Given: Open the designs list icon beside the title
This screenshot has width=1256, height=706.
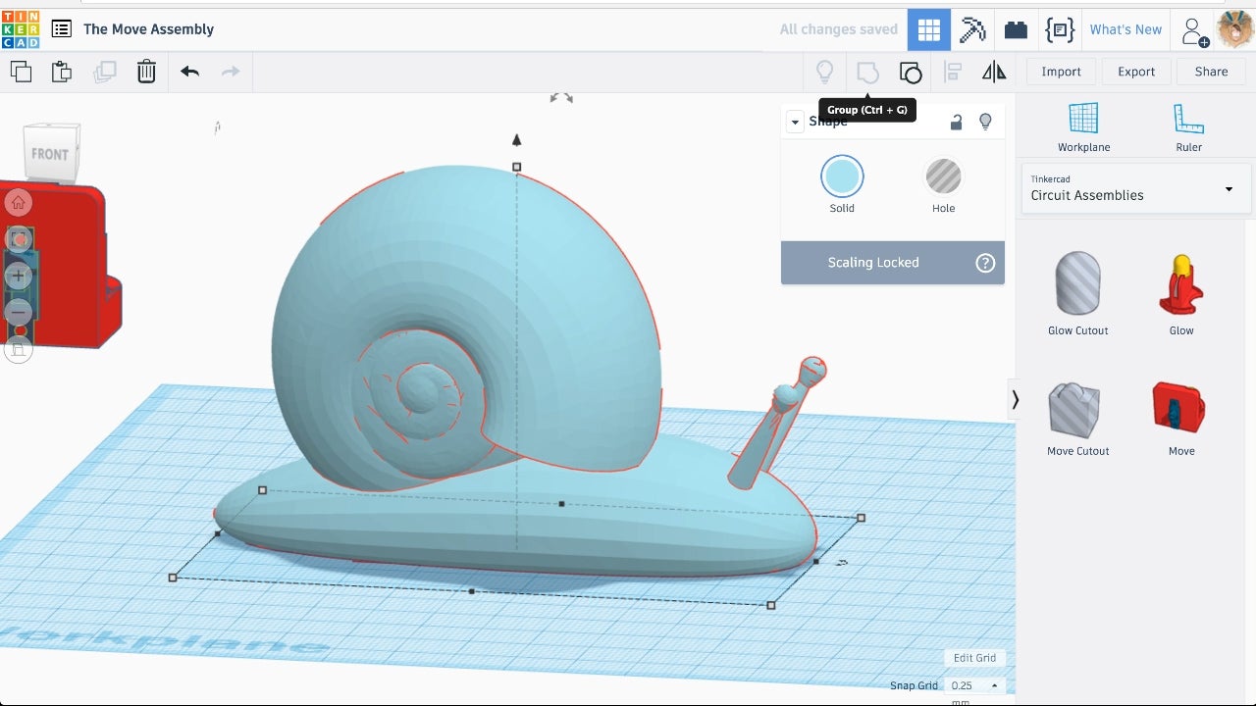Looking at the screenshot, I should (61, 29).
